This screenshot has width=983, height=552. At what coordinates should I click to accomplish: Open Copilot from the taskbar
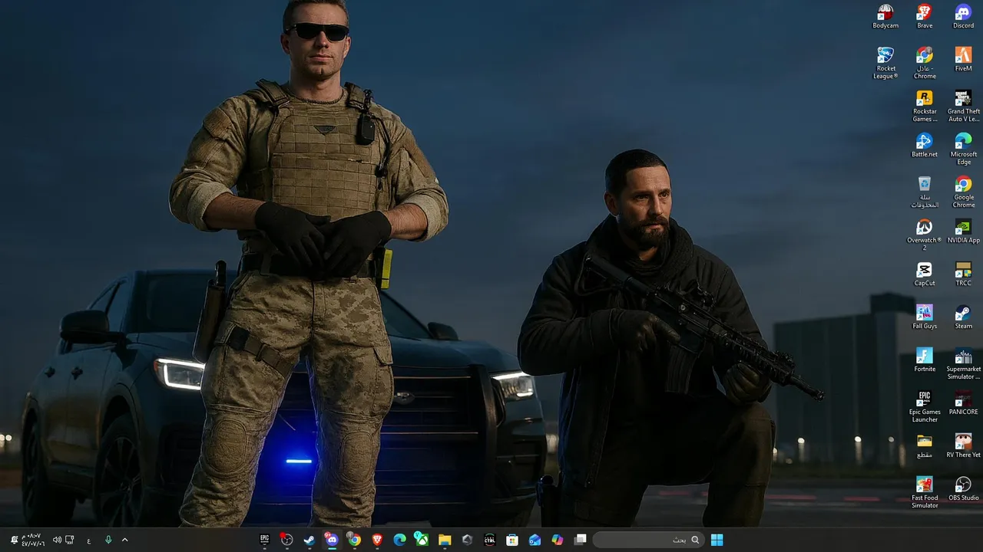click(558, 540)
